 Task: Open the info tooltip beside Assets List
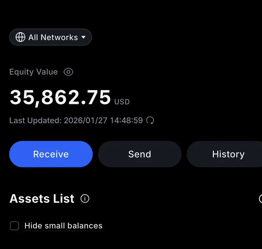(85, 199)
